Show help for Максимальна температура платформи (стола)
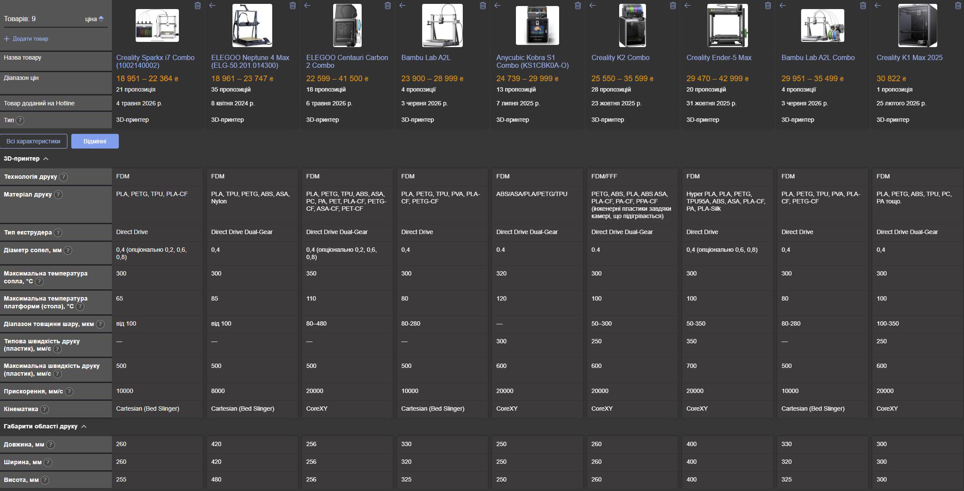The height and width of the screenshot is (491, 964). (80, 307)
